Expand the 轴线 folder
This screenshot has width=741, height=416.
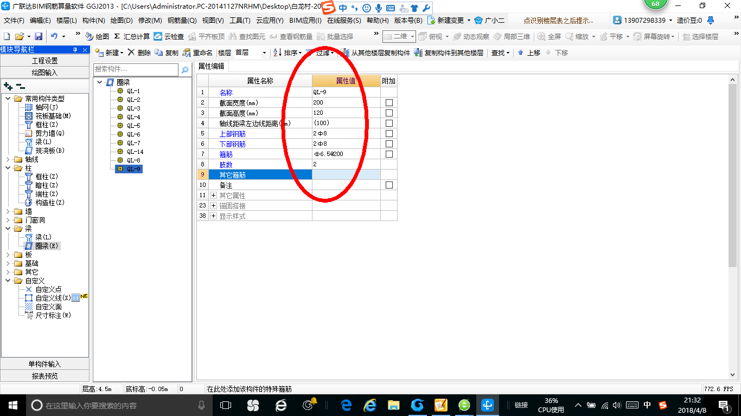[8, 159]
